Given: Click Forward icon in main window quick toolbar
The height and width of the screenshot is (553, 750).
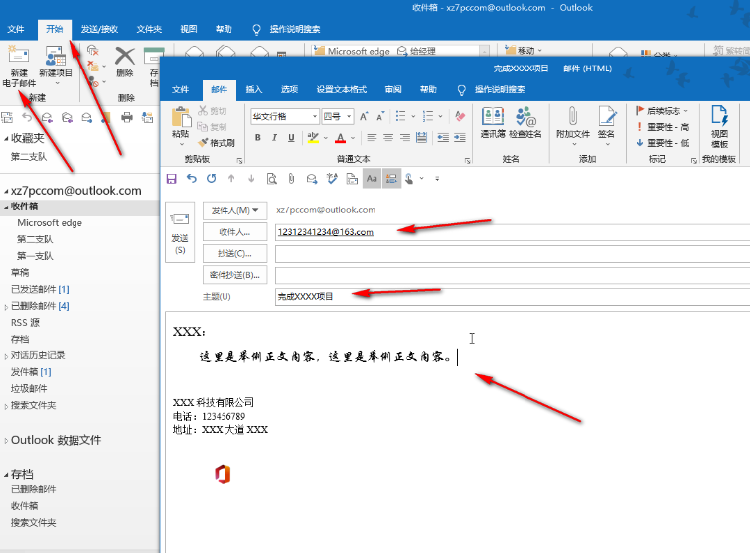Looking at the screenshot, I should coord(87,117).
